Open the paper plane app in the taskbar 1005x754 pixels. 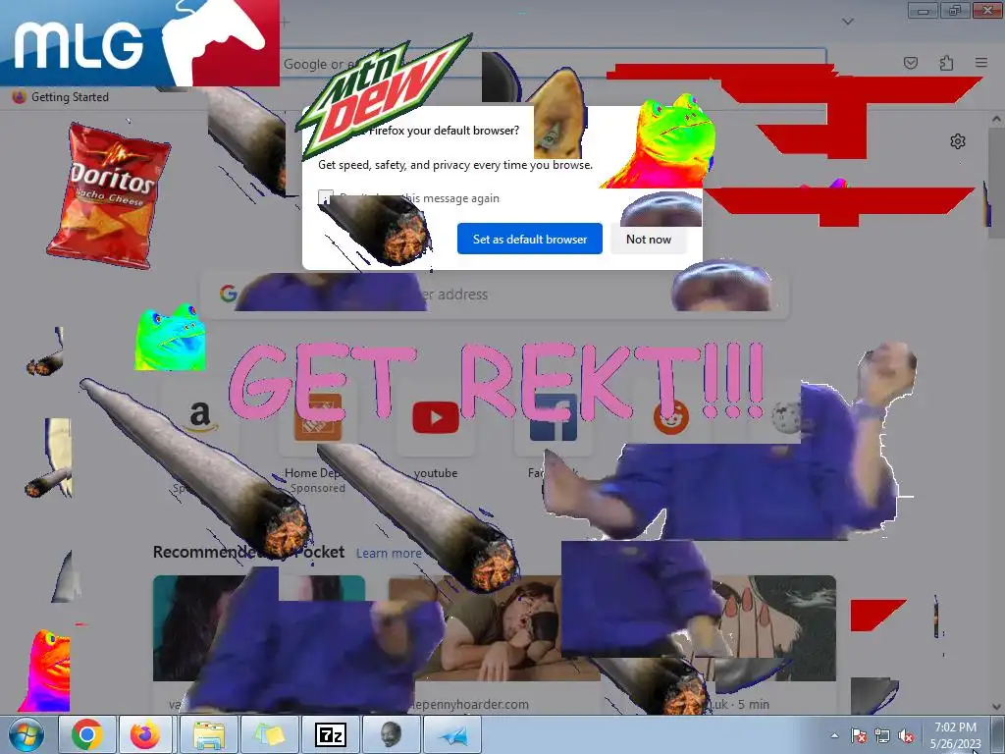point(452,734)
